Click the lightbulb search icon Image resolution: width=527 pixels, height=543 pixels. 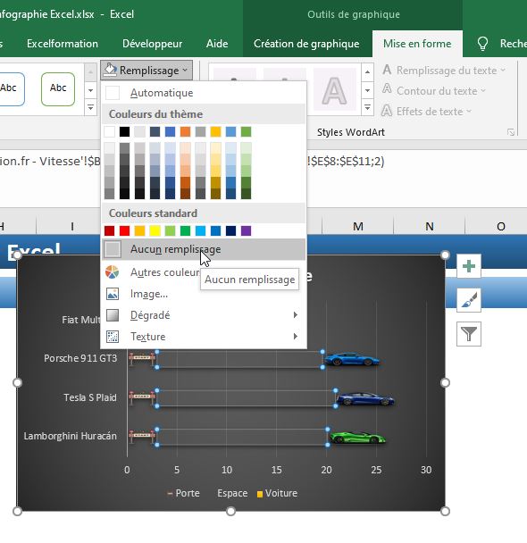pos(482,44)
